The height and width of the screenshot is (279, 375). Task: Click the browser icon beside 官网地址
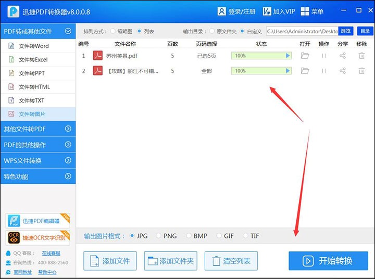point(8,272)
